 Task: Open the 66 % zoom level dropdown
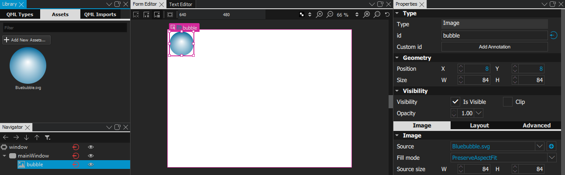click(x=357, y=14)
